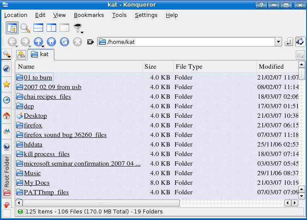
Task: Open the Home Folder sidebar panel
Action: pos(7,116)
